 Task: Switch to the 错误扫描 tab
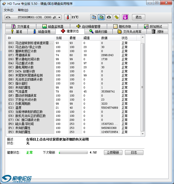tap(98, 32)
